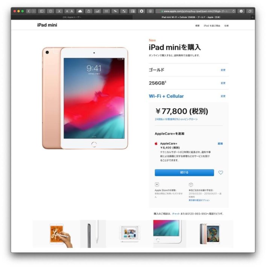Viewport: 266px width, 267px height.
Task: Open iPadを選ぶ理由 nav item
Action: tap(212, 26)
